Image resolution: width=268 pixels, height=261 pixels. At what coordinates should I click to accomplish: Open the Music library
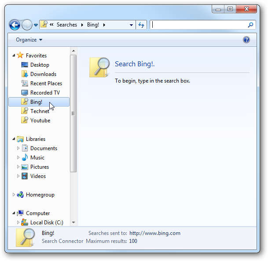tap(37, 157)
